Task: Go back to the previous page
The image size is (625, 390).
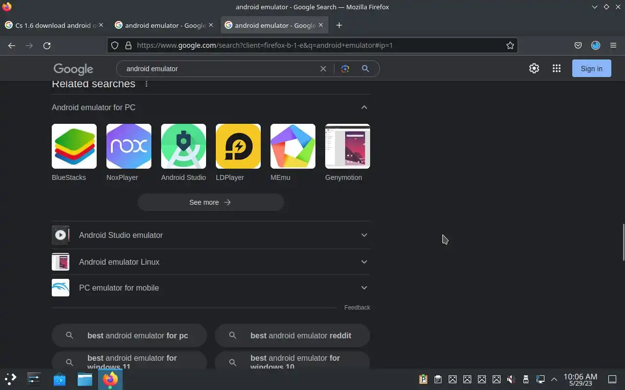Action: [x=12, y=45]
